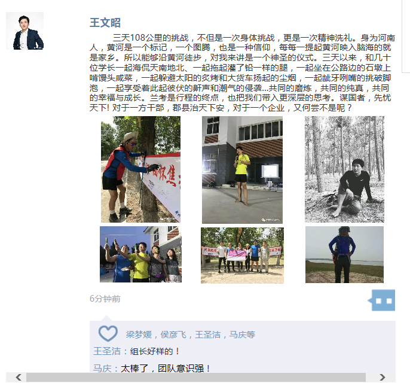Click the right scroll arrow
410x392 pixels.
coord(383,377)
